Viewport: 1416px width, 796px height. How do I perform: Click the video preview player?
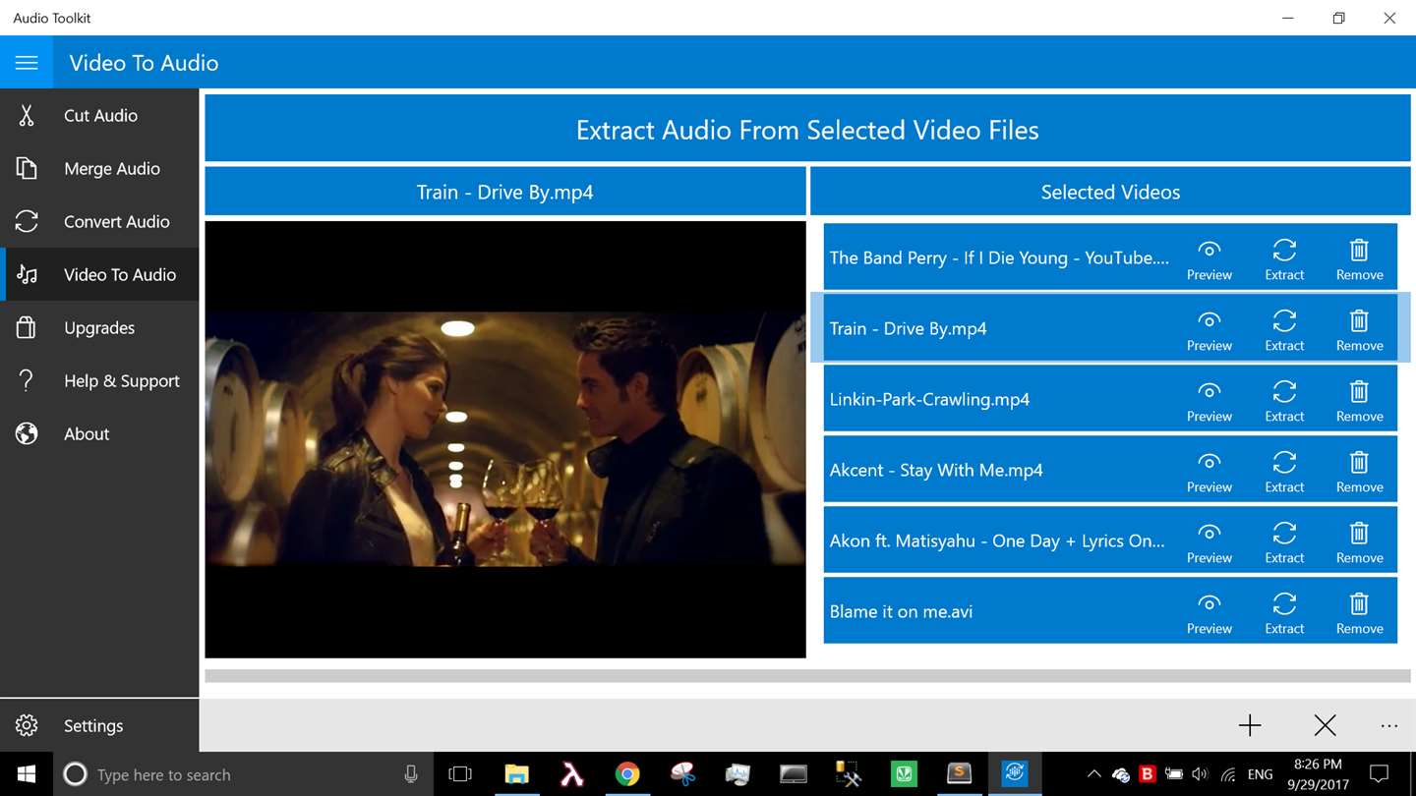tap(505, 439)
